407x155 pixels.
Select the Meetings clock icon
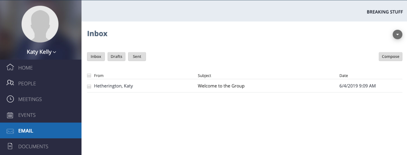point(10,99)
